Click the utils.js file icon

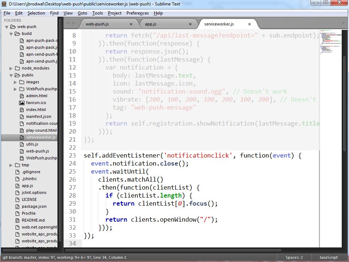tap(21, 144)
